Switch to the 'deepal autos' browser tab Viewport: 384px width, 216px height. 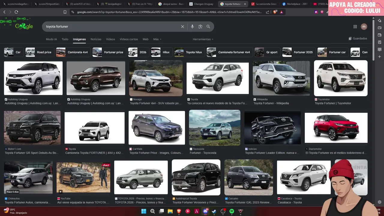(x=171, y=4)
